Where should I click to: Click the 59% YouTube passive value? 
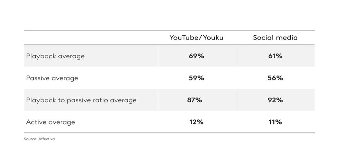pyautogui.click(x=196, y=78)
